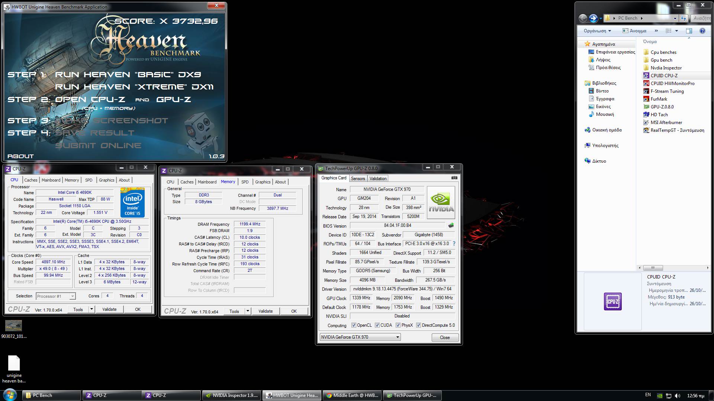
Task: Open the 903072_101 desktop image file
Action: click(14, 330)
